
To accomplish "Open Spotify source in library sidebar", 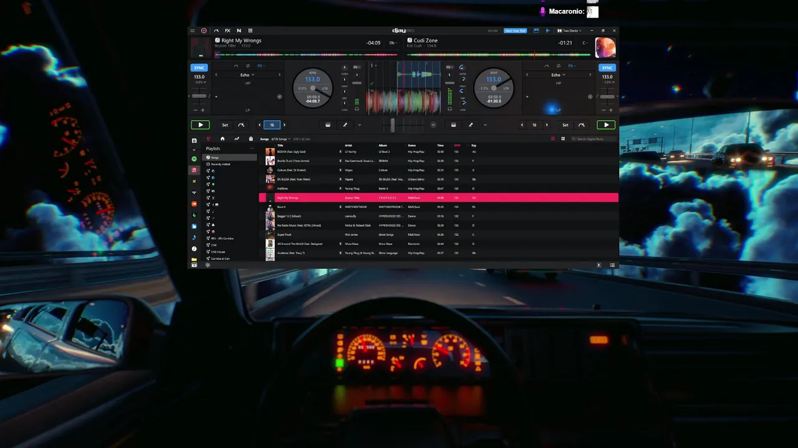I will pos(194,159).
